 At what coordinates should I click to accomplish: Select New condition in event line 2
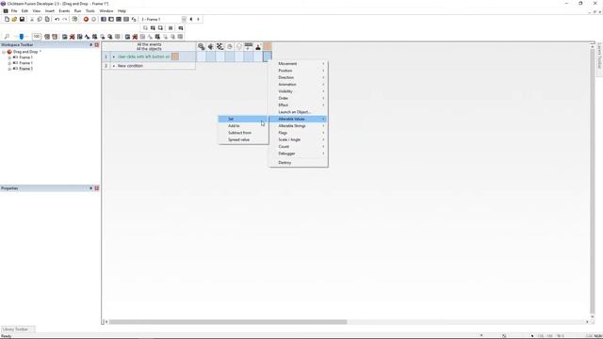pos(130,66)
